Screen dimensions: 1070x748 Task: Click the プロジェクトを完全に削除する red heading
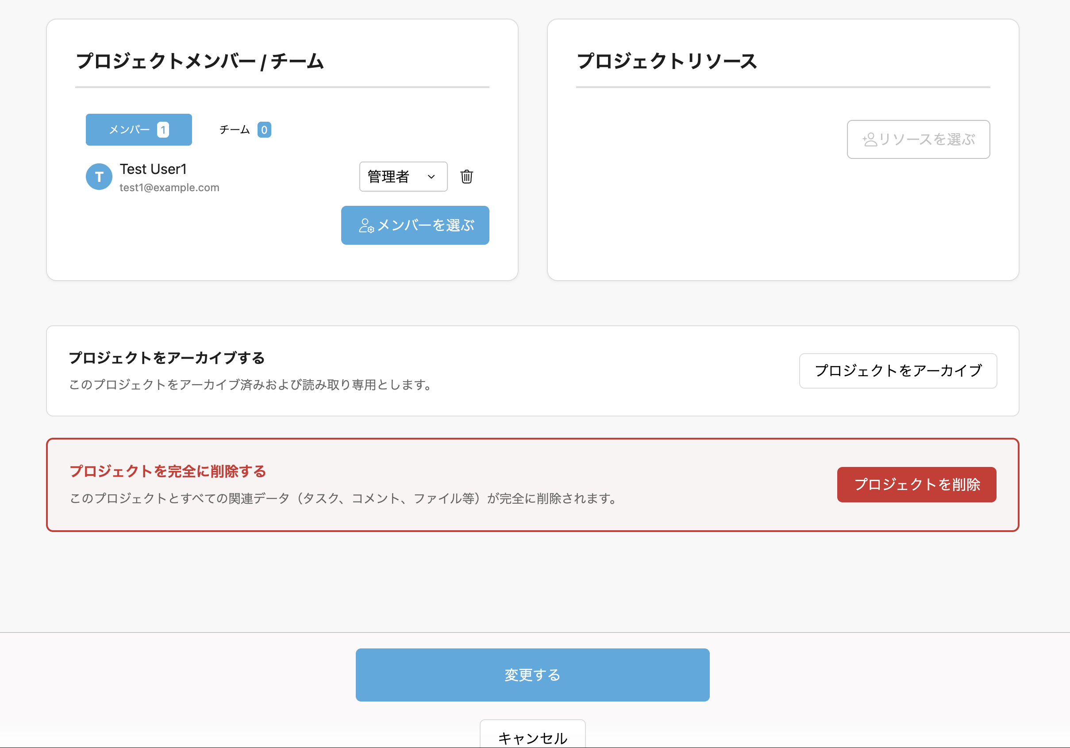168,471
